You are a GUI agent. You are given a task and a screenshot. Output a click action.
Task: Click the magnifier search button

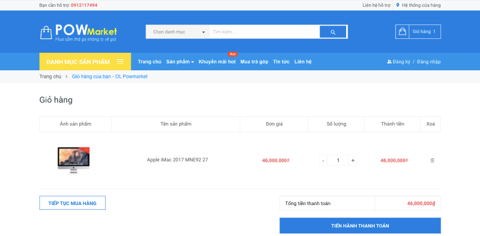[x=333, y=32]
